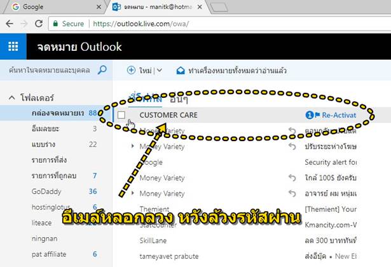Screen dimensions: 391x267
Task: Open a new browser tab
Action: click(x=219, y=7)
